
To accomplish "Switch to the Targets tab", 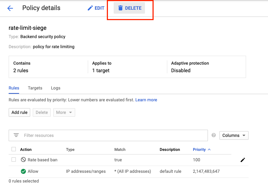I will coord(35,88).
